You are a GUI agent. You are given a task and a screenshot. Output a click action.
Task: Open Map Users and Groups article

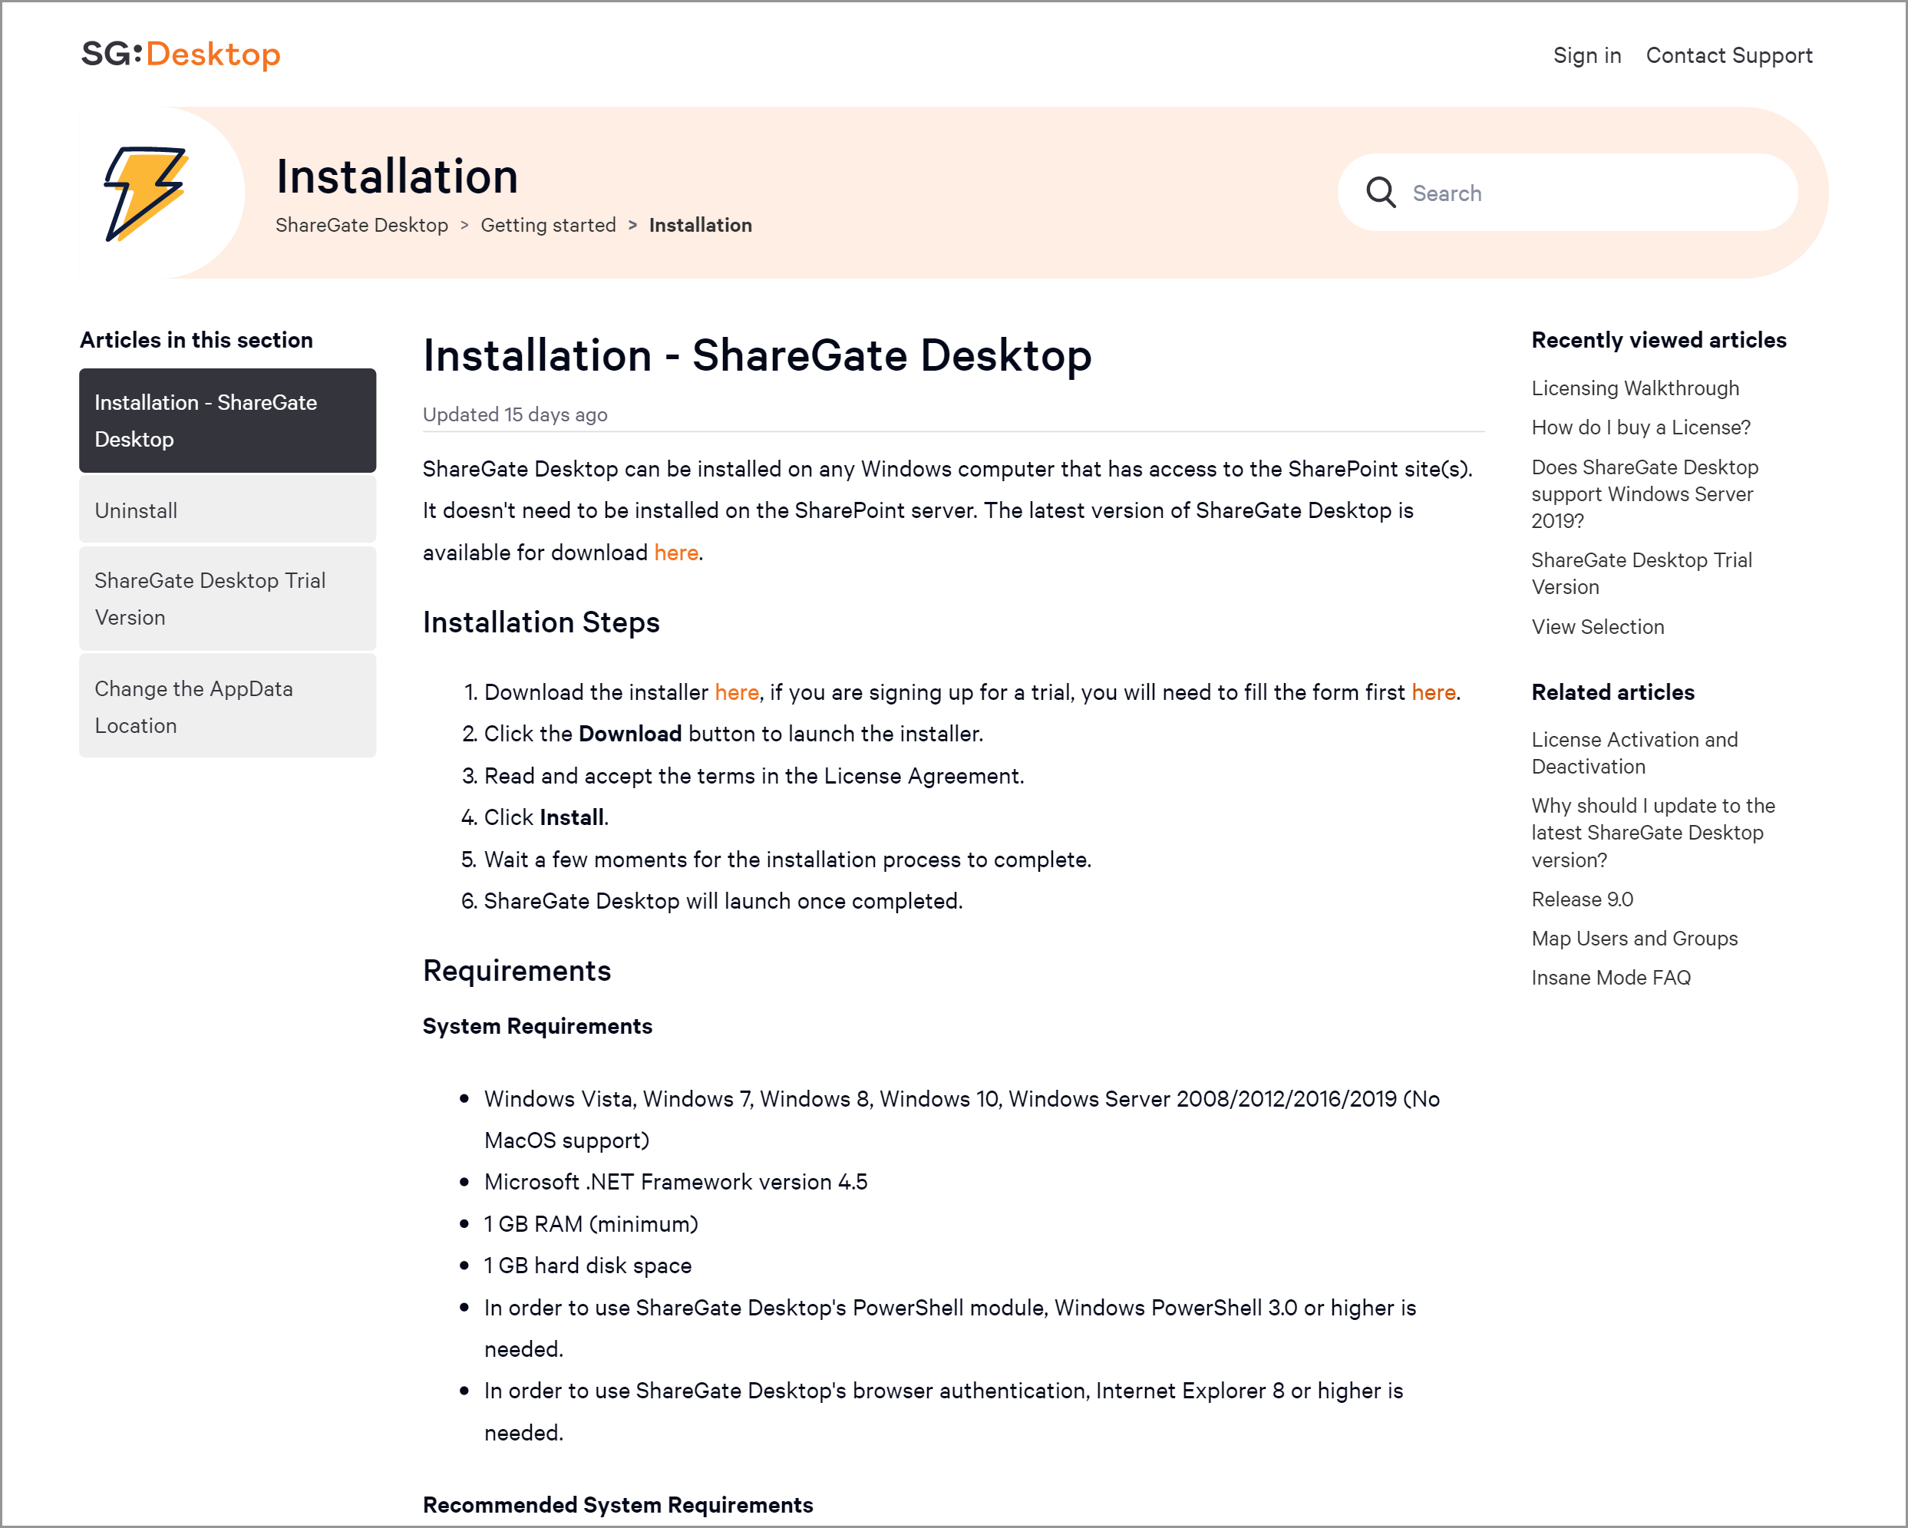tap(1634, 939)
